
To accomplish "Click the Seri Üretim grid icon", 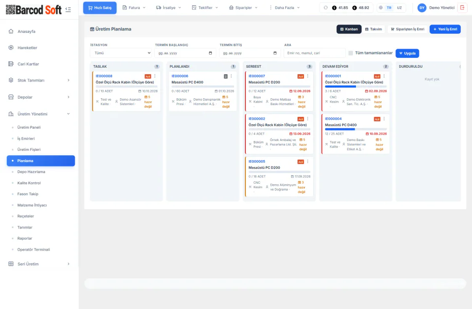I will [x=11, y=264].
